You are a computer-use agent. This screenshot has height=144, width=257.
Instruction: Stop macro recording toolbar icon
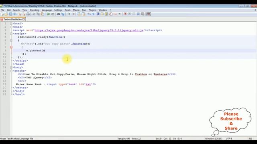click(129, 14)
